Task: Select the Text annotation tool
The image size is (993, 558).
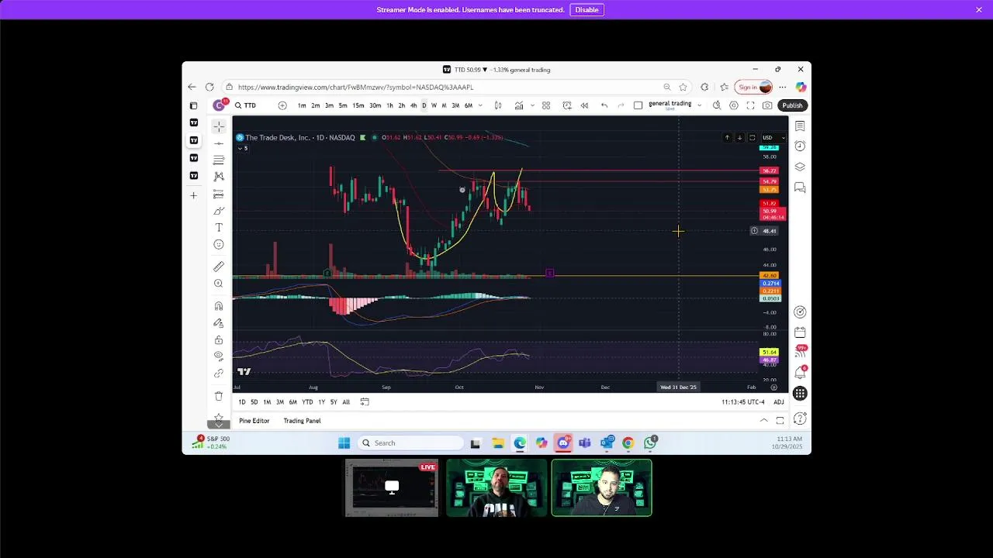Action: tap(219, 227)
